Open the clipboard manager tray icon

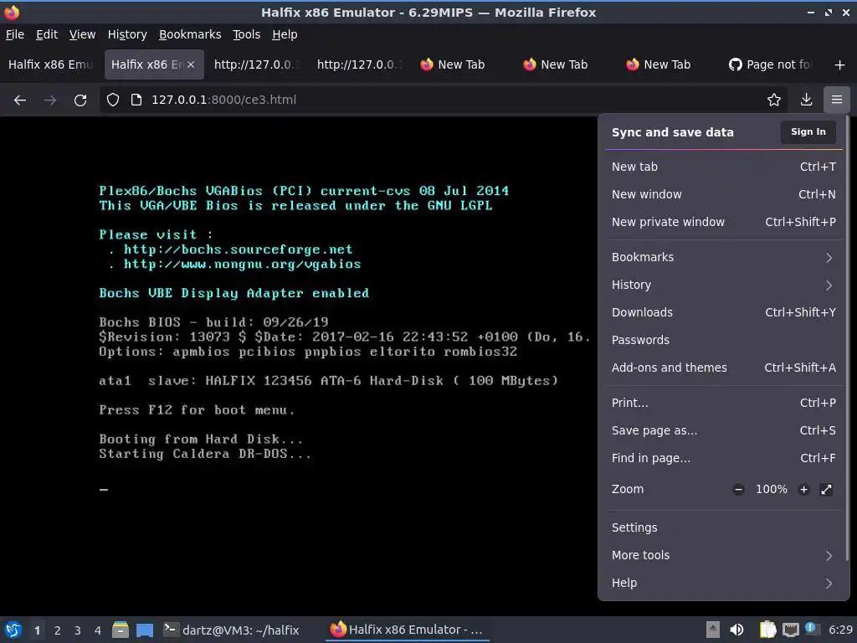tap(768, 630)
